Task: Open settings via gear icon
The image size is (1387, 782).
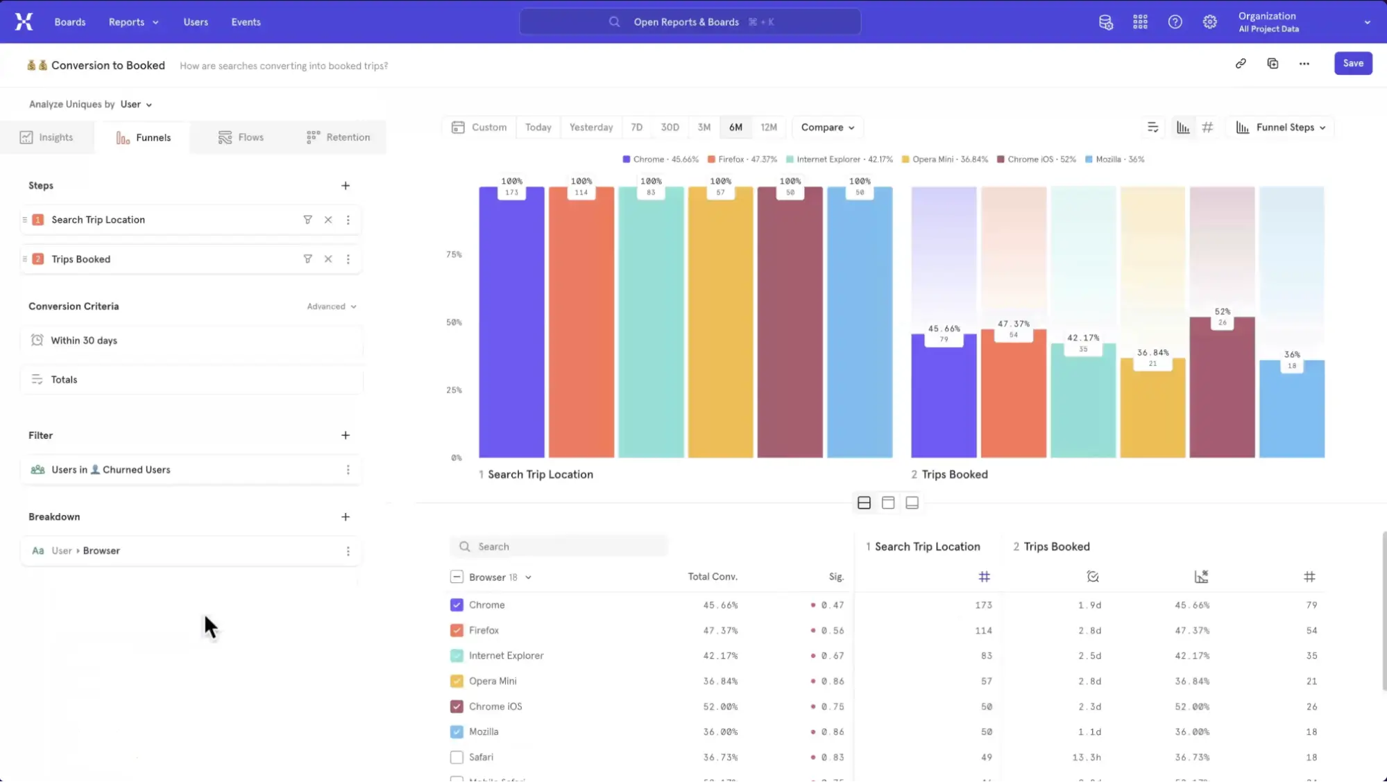Action: (x=1210, y=21)
